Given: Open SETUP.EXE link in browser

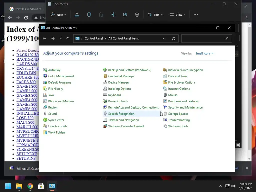Looking at the screenshot, I should point(26,154).
